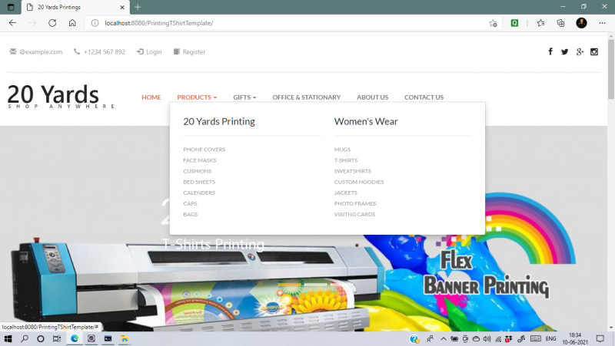615x346 pixels.
Task: Open a new browser tab
Action: pos(138,7)
